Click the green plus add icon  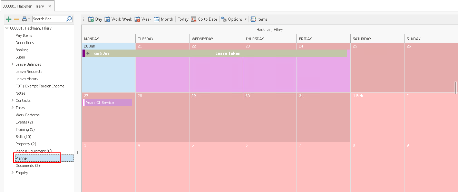pos(9,19)
